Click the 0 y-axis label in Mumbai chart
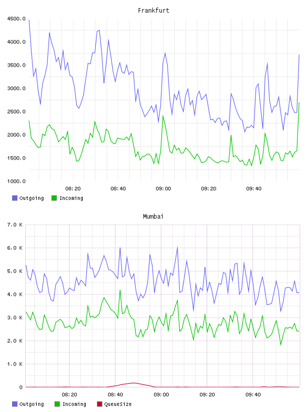The image size is (307, 412). point(21,387)
